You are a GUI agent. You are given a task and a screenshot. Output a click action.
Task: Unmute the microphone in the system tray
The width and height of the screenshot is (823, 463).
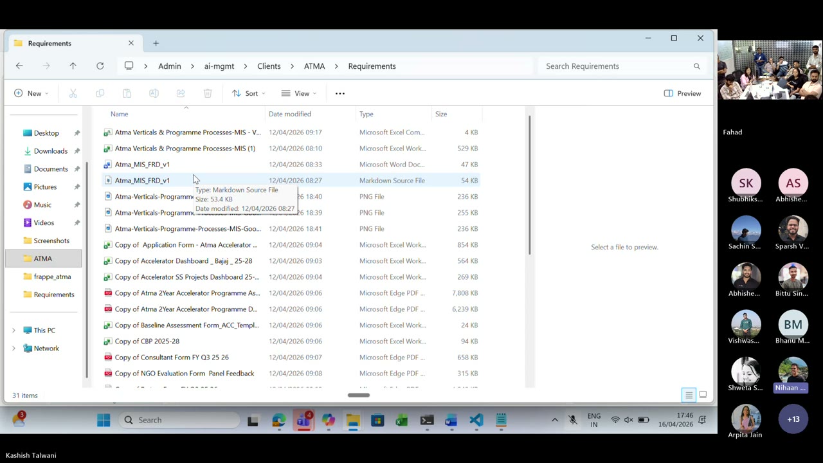point(572,420)
